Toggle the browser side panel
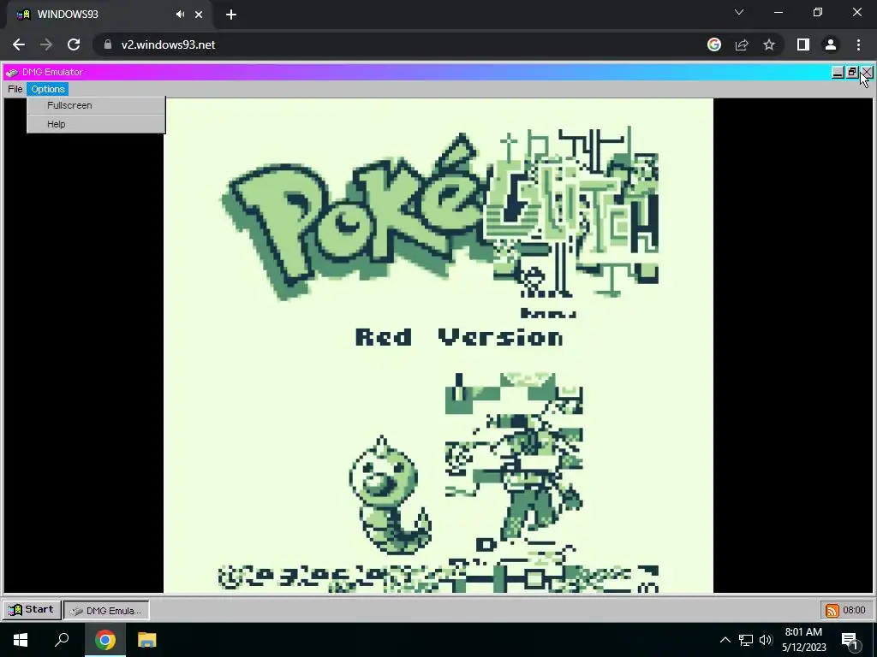The height and width of the screenshot is (657, 877). point(803,44)
